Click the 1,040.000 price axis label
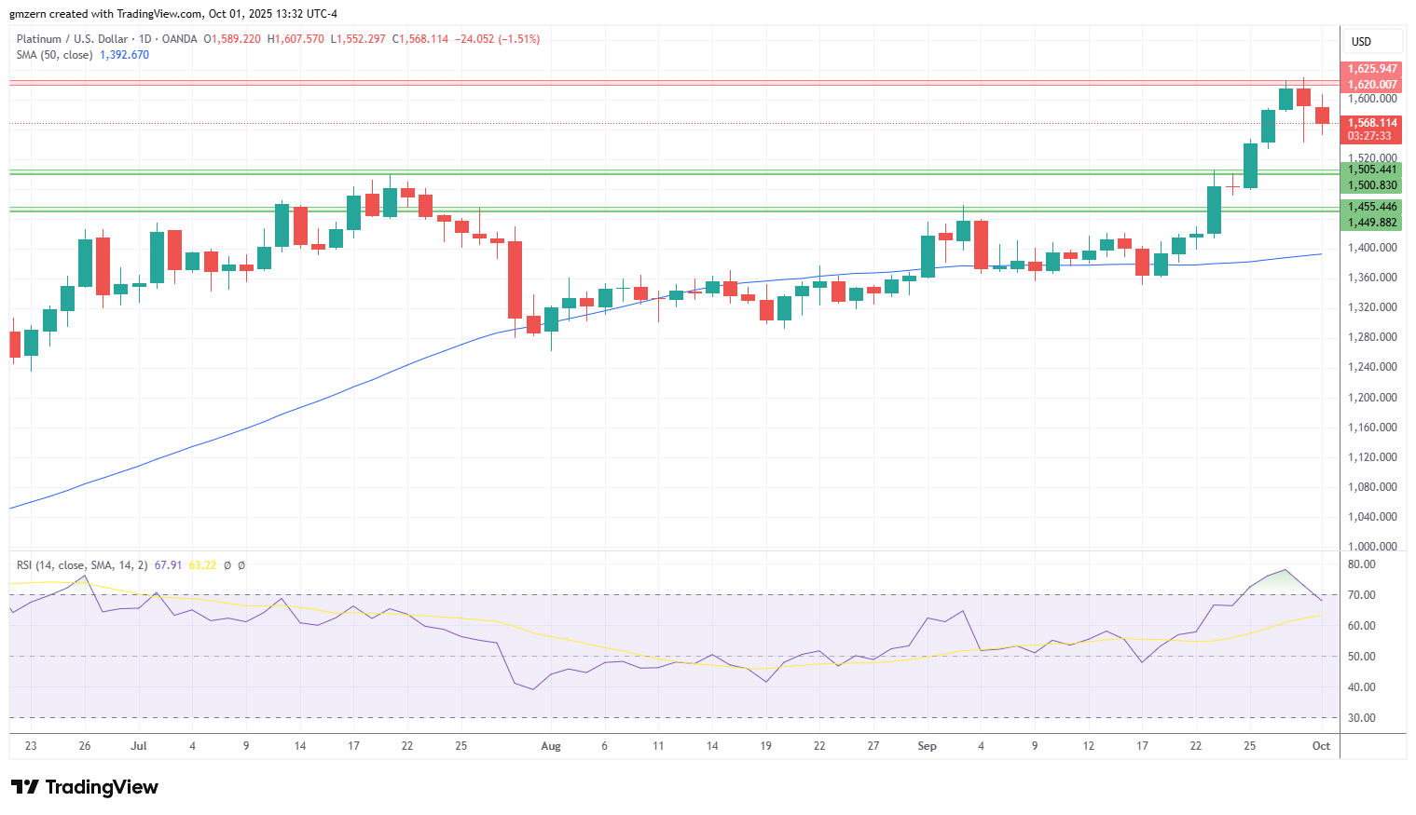This screenshot has height=815, width=1416. [1372, 517]
